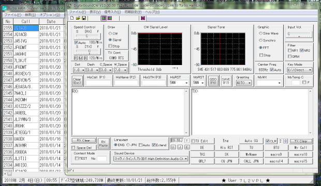Click the RX Clear button

tap(84, 141)
